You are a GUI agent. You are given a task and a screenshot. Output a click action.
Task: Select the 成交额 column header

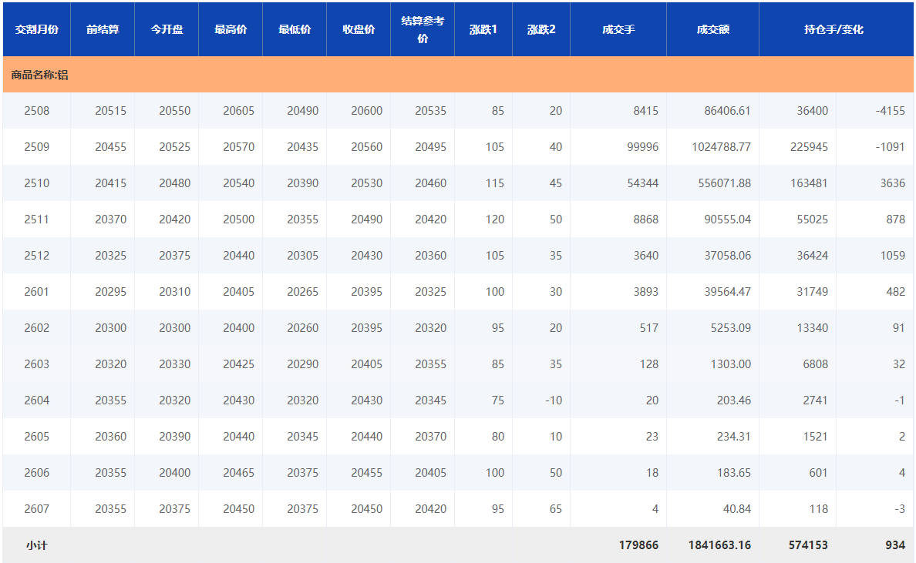[712, 30]
